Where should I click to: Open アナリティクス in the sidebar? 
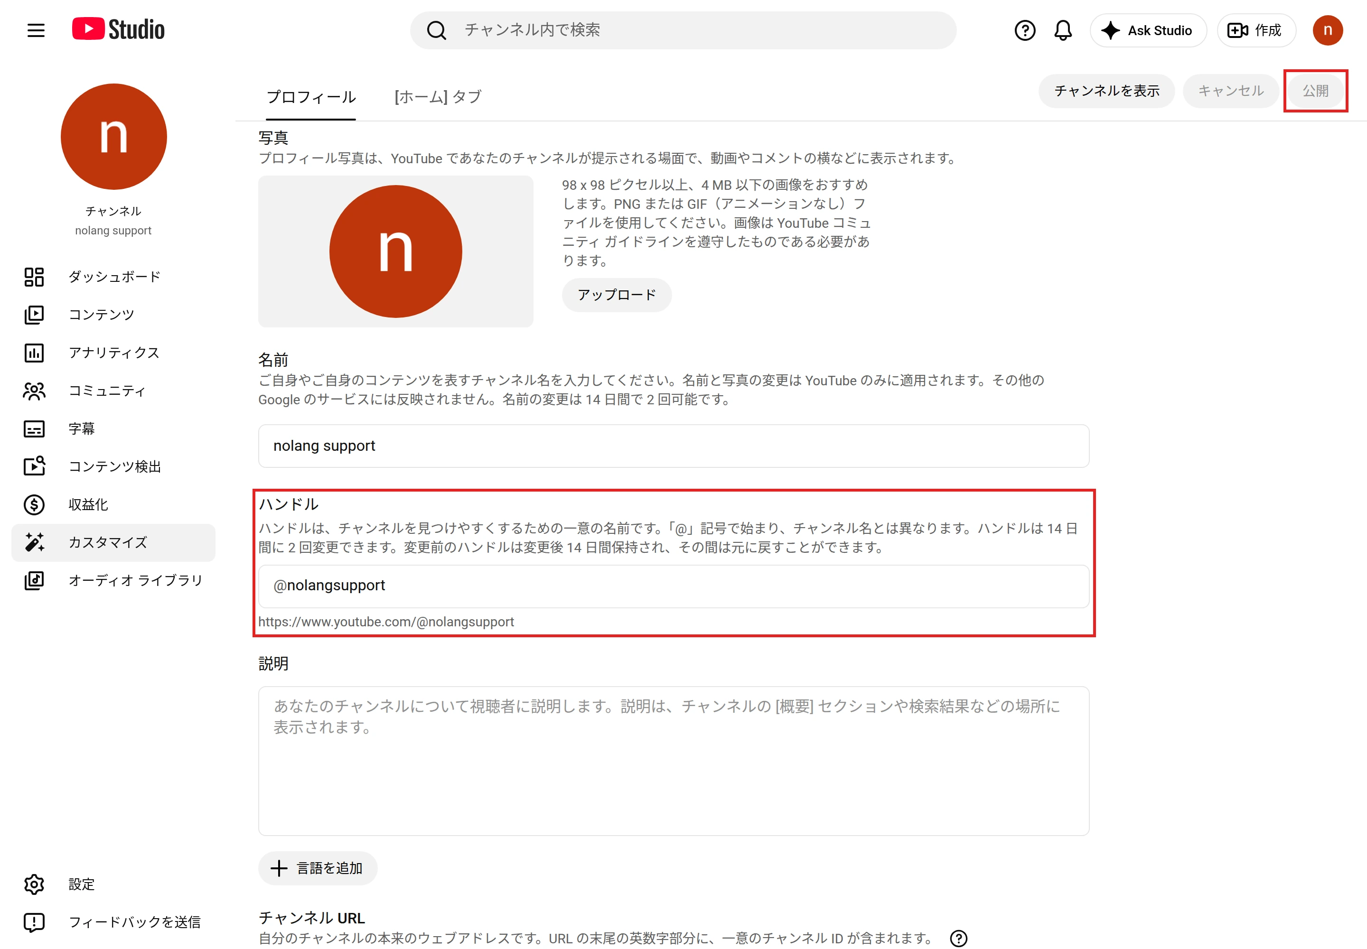(x=113, y=353)
